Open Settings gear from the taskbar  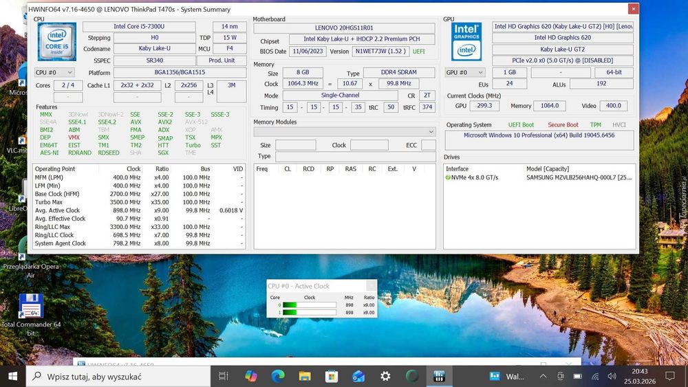click(385, 376)
